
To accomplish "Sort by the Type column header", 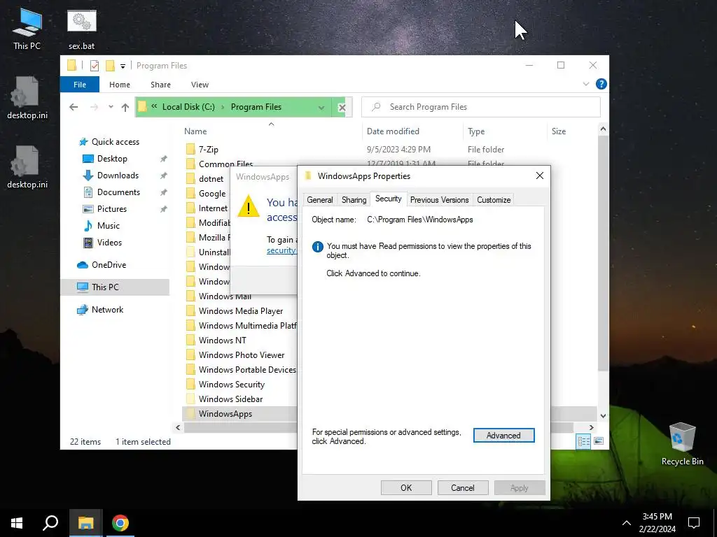I will pyautogui.click(x=476, y=131).
